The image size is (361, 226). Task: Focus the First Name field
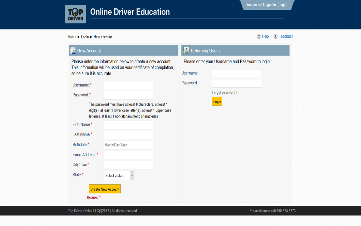pyautogui.click(x=128, y=125)
